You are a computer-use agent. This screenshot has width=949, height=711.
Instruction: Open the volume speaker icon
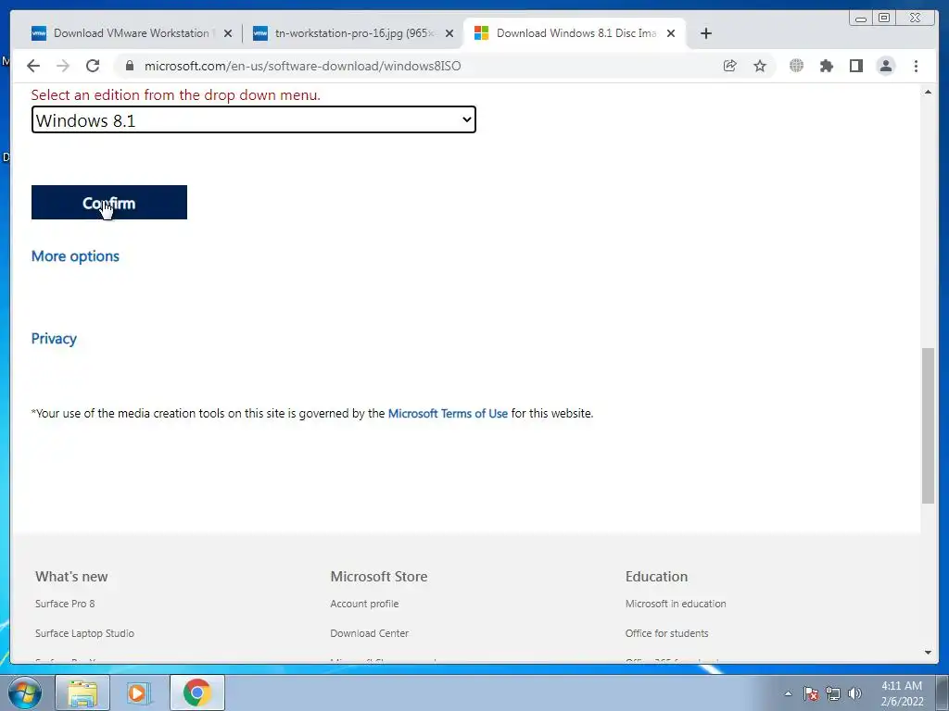(854, 693)
